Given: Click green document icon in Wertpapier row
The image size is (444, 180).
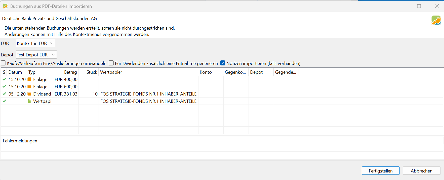Looking at the screenshot, I should click(29, 101).
